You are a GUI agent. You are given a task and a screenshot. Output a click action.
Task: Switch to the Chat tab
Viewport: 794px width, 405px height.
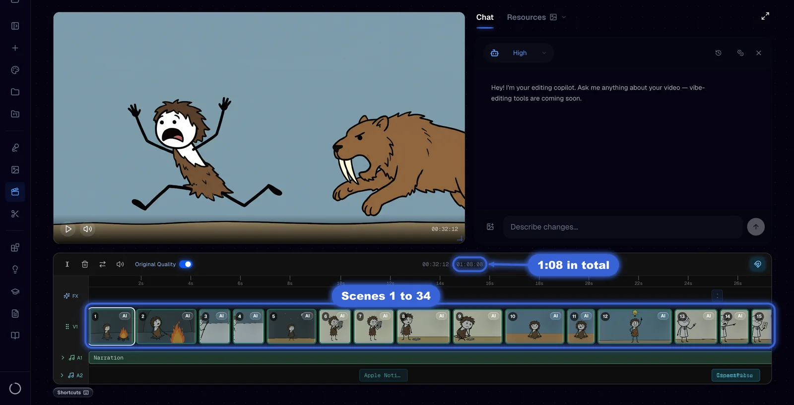pos(485,17)
